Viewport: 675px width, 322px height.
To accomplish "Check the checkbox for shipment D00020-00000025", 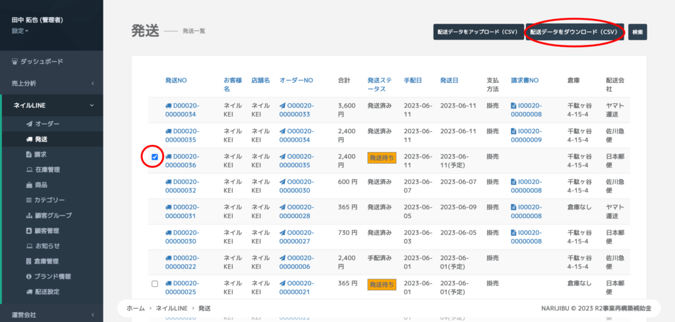I will click(154, 284).
